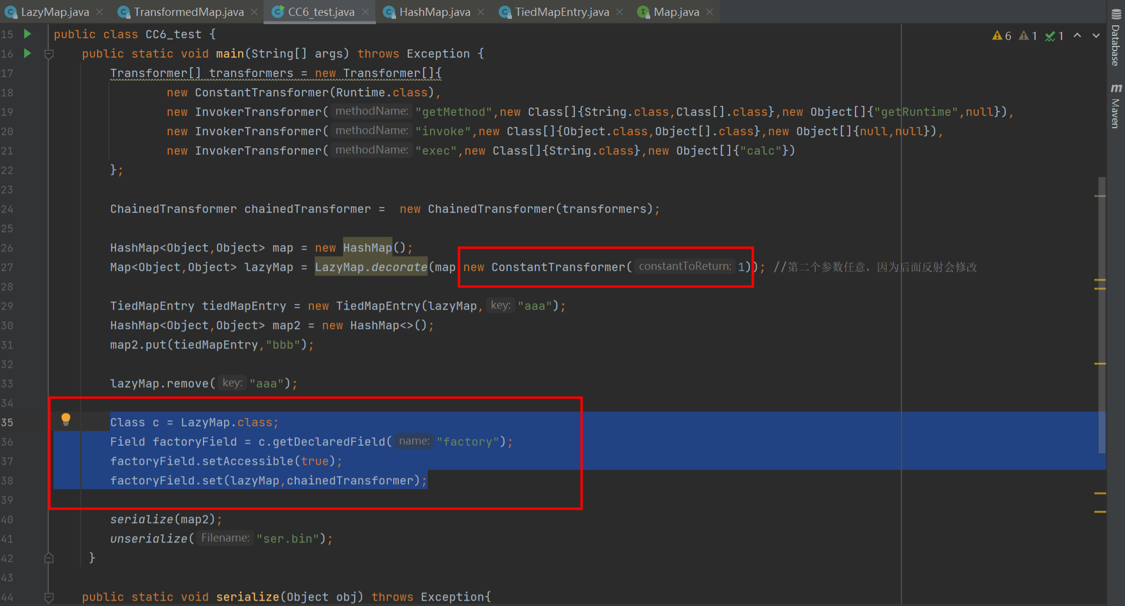Click the Map.java interface file icon

644,12
